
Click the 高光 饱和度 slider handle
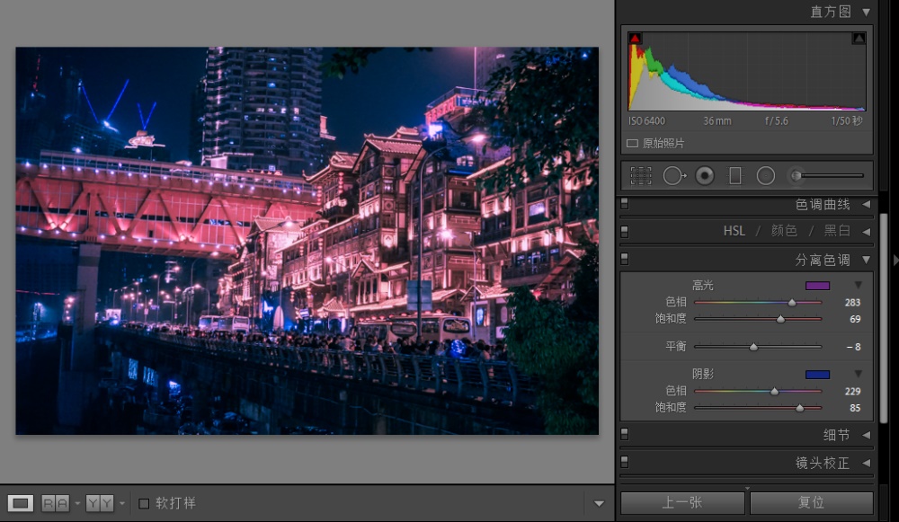(780, 319)
